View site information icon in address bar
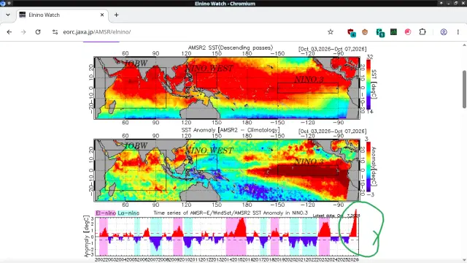Screen dimensions: 467x263 tap(55, 32)
